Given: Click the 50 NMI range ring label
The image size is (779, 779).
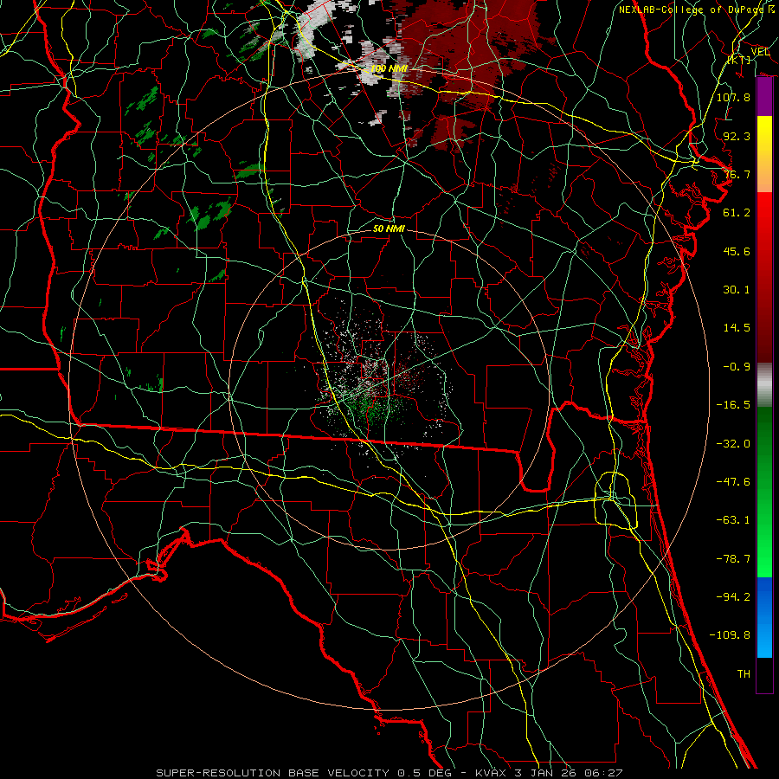Looking at the screenshot, I should click(x=389, y=229).
